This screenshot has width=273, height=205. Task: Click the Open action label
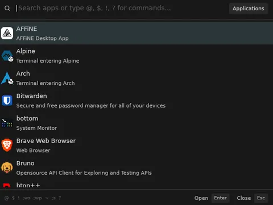201,198
